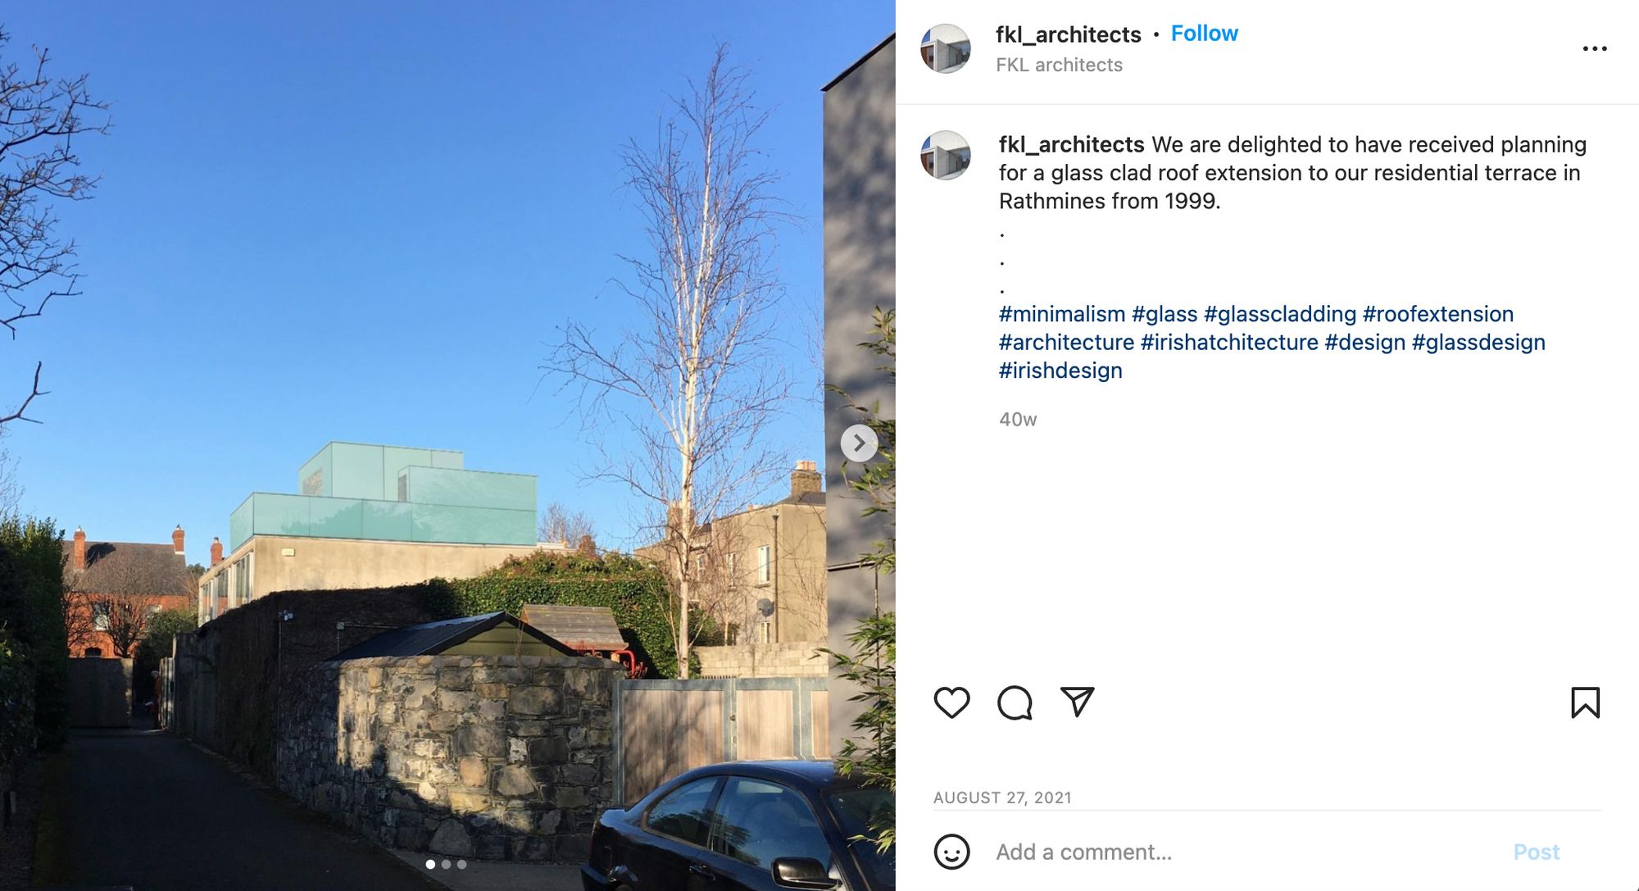Image resolution: width=1639 pixels, height=891 pixels.
Task: Open the #glasscladding hashtag
Action: [1280, 314]
